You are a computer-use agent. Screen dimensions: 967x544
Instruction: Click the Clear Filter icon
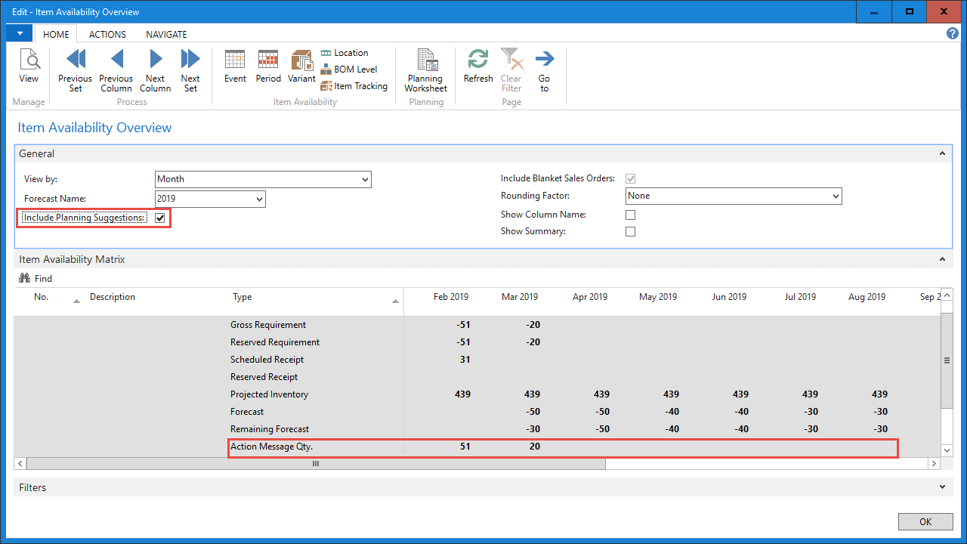[x=511, y=68]
